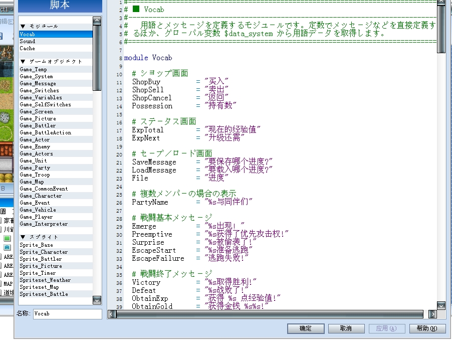Click the script list scroll-down arrow
Viewport: 452px width, 341px height.
(97, 300)
